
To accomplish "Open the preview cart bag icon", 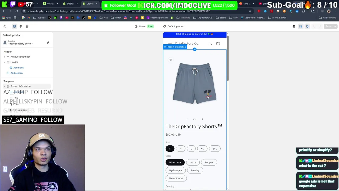I will click(x=218, y=43).
